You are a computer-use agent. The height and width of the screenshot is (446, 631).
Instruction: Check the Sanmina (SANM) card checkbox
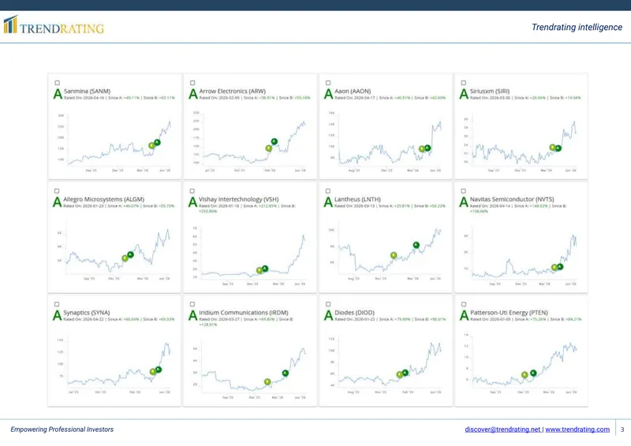[x=57, y=83]
